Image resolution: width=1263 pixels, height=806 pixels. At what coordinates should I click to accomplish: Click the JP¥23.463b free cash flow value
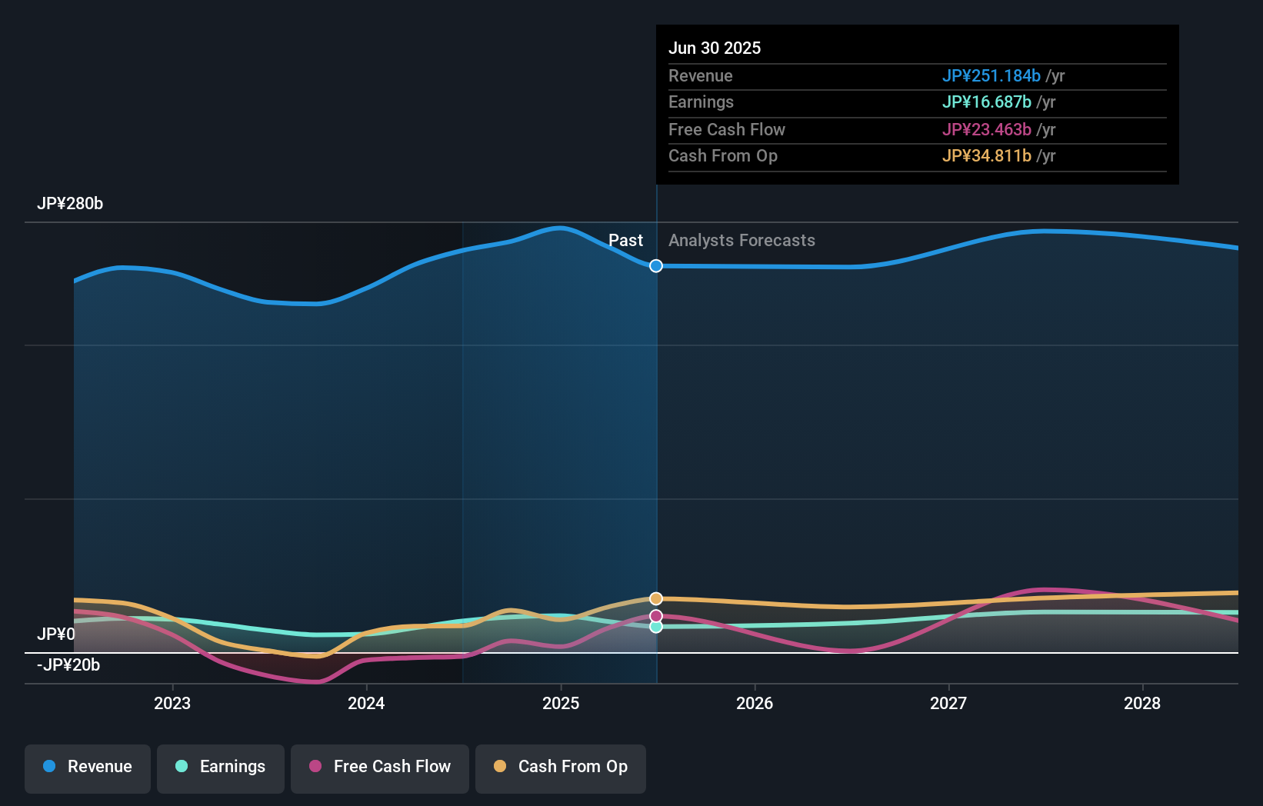coord(987,130)
